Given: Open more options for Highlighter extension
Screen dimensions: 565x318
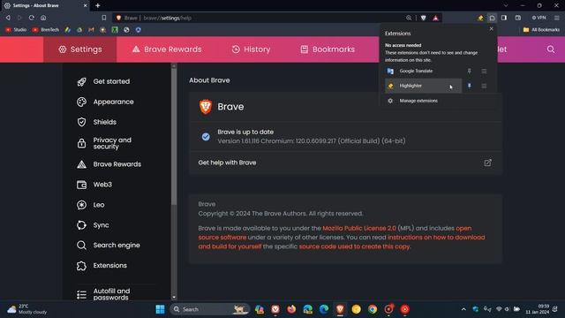Looking at the screenshot, I should pyautogui.click(x=484, y=86).
